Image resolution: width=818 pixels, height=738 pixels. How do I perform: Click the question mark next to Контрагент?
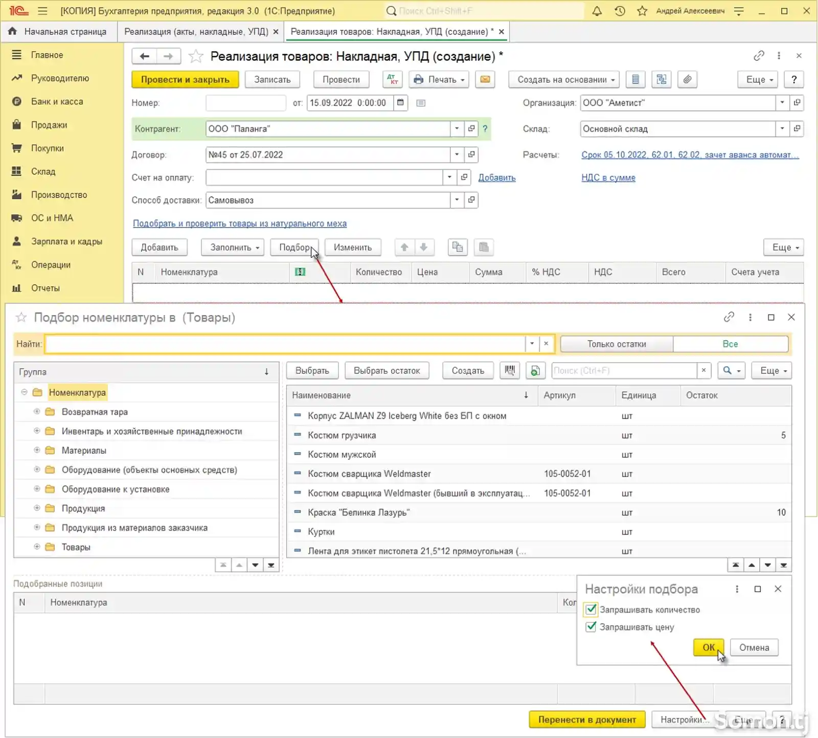(x=485, y=129)
